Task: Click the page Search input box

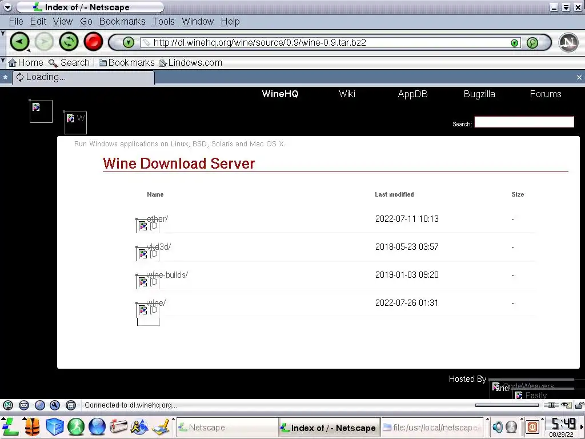Action: click(524, 122)
